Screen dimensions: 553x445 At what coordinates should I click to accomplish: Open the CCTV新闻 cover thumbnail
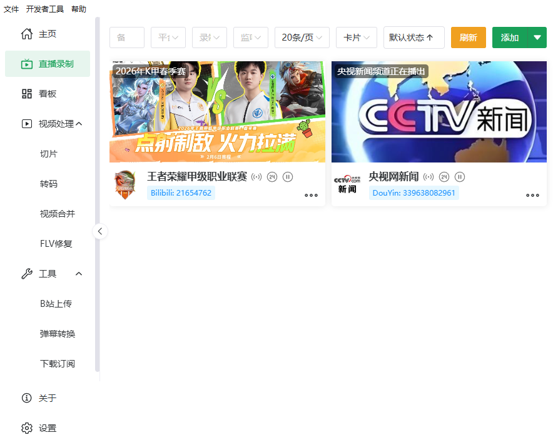pyautogui.click(x=439, y=112)
